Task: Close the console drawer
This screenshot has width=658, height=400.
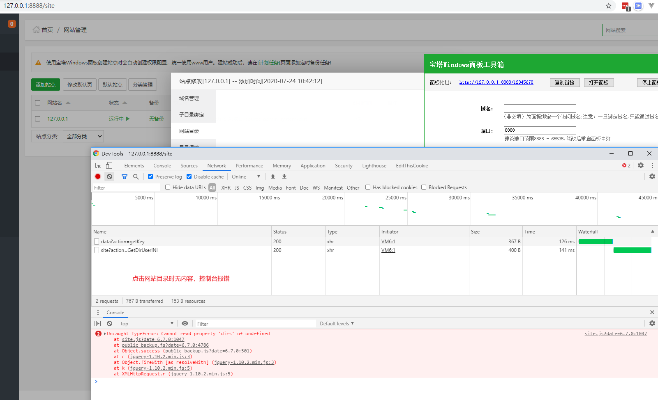Action: click(x=652, y=312)
